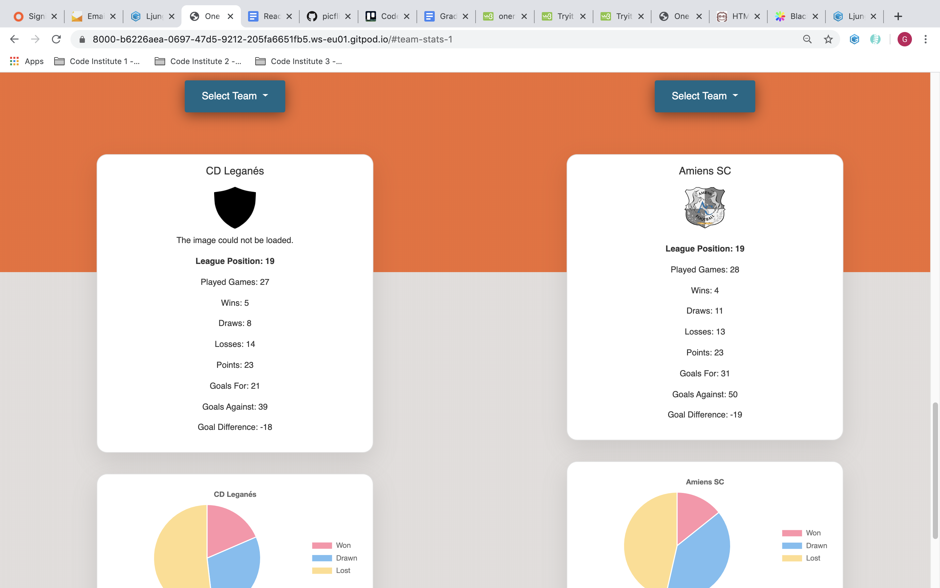Click the address bar URL
The height and width of the screenshot is (588, 940).
(x=272, y=39)
